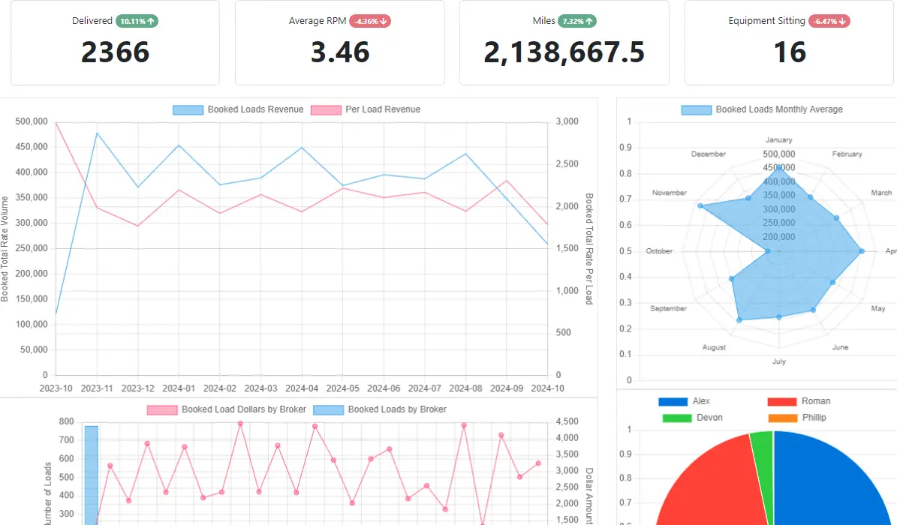Click the 2023-12 x-axis label
The image size is (897, 525).
[138, 388]
